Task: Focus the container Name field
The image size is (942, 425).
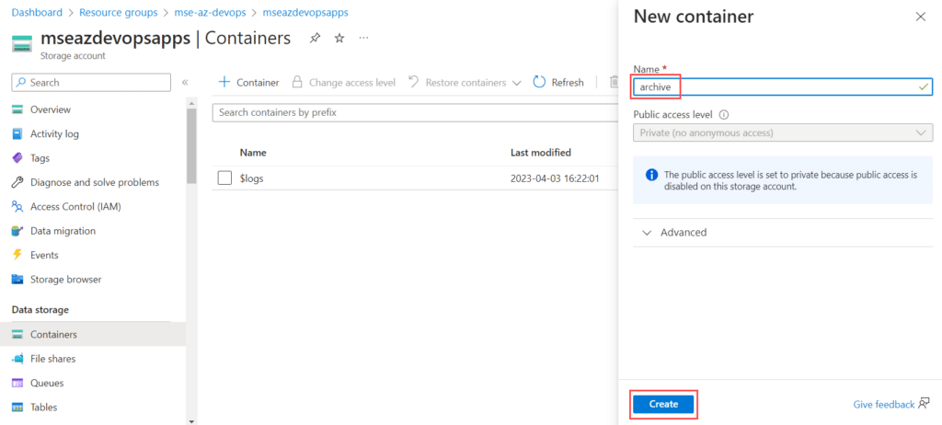Action: [x=783, y=87]
